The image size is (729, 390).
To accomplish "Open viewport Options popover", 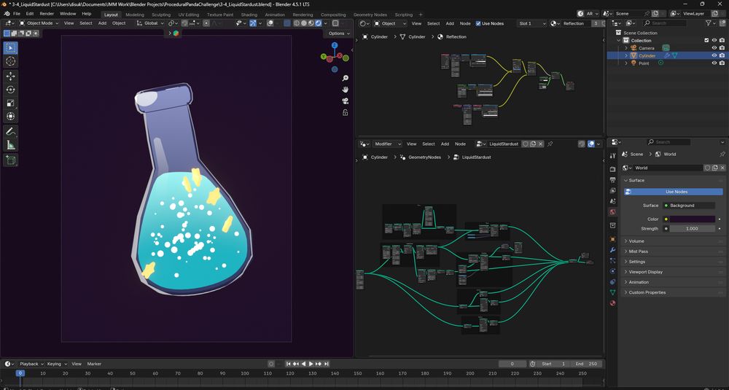I will click(x=338, y=34).
